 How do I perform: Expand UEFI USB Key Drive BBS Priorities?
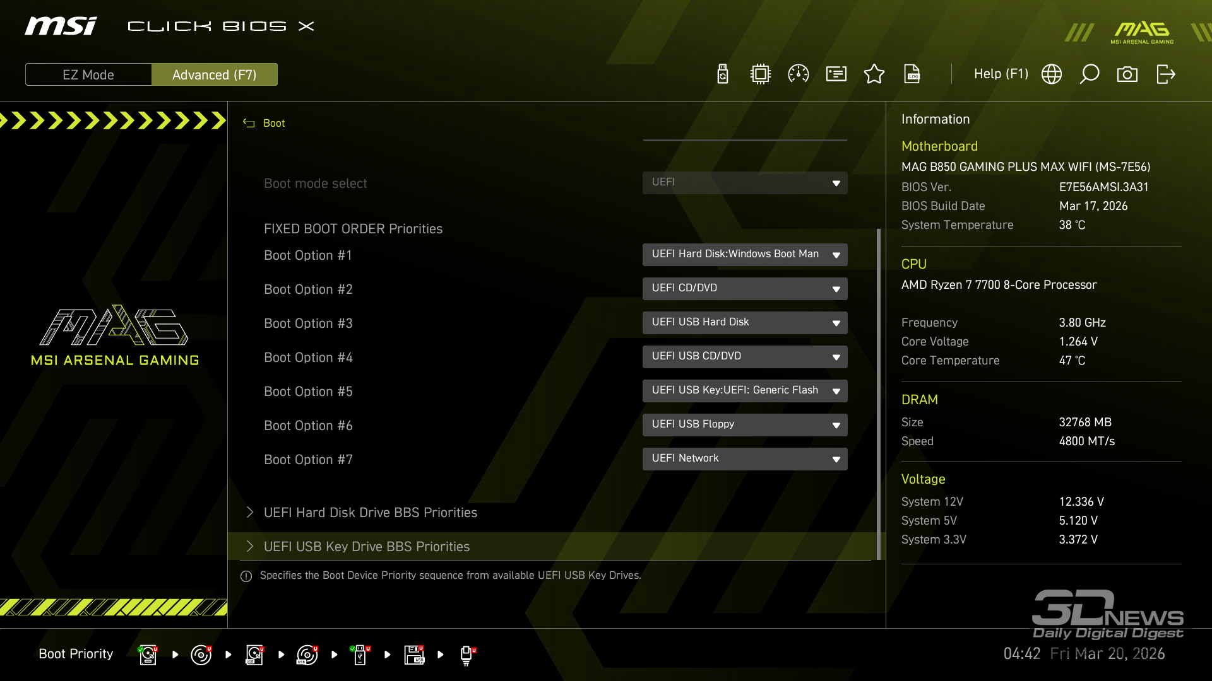pos(367,547)
